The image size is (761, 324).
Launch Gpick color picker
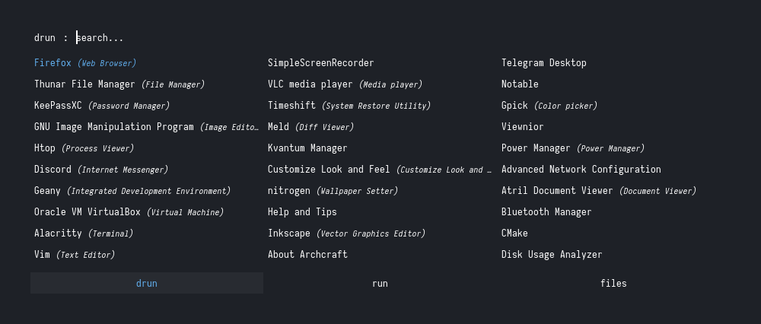click(x=549, y=106)
